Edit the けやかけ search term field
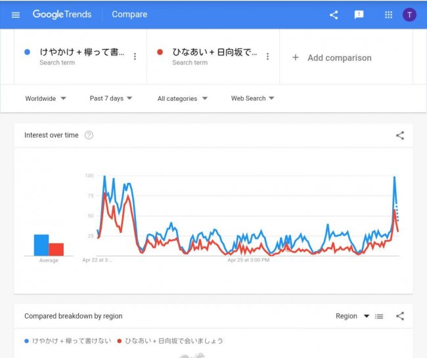Image resolution: width=427 pixels, height=358 pixels. (x=82, y=52)
